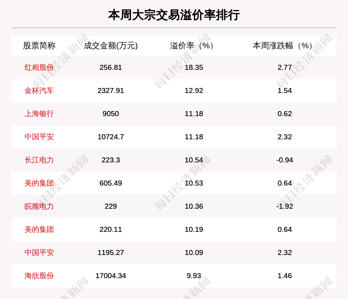Screen dimensions: 348x299
Task: Click the amount 10724.7
Action: (x=111, y=137)
